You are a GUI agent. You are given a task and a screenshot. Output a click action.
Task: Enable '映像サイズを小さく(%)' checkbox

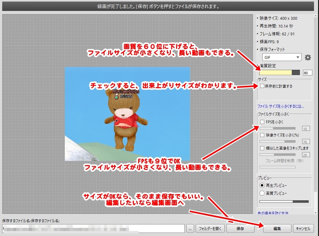(262, 135)
